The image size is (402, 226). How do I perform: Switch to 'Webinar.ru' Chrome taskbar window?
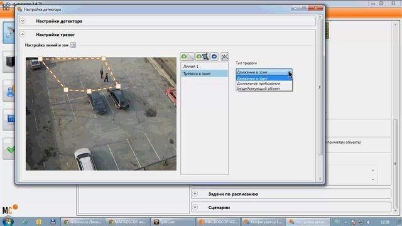point(83,222)
